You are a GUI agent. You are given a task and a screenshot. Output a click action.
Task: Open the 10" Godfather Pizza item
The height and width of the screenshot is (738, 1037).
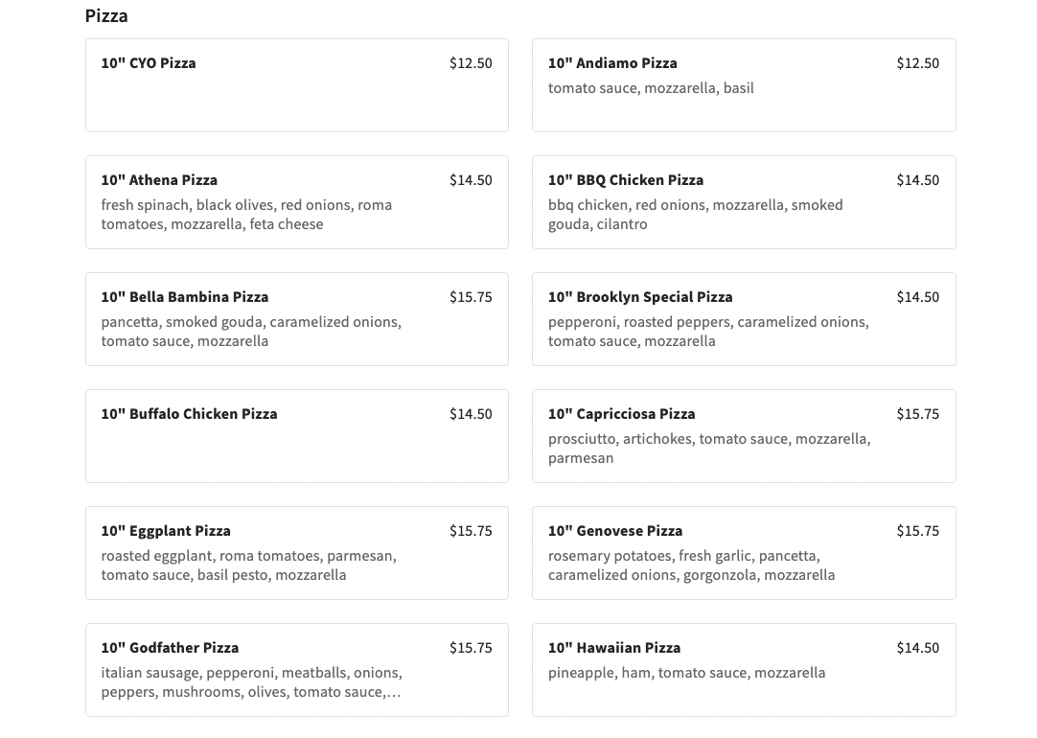coord(170,648)
